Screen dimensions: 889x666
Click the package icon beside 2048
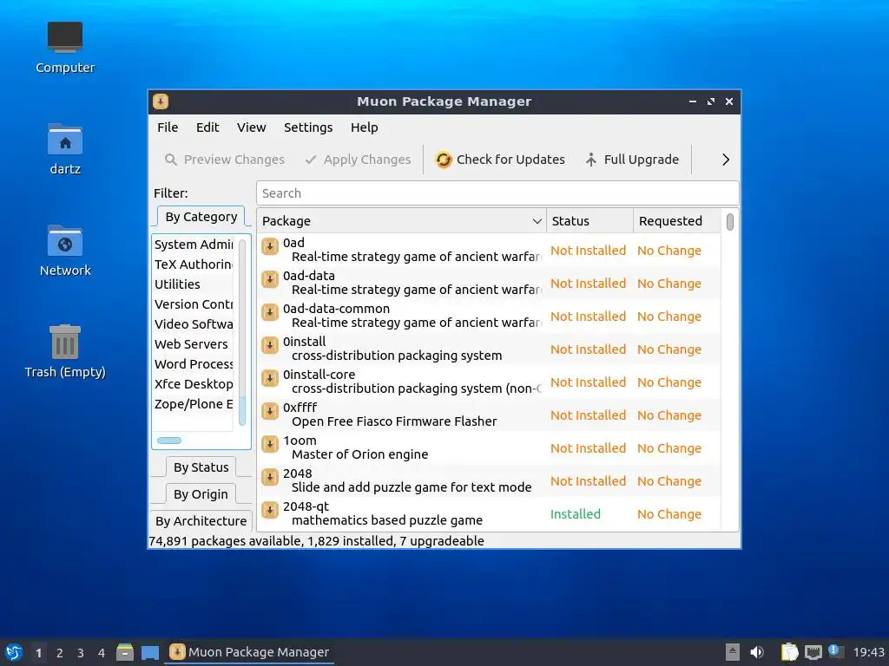click(270, 477)
